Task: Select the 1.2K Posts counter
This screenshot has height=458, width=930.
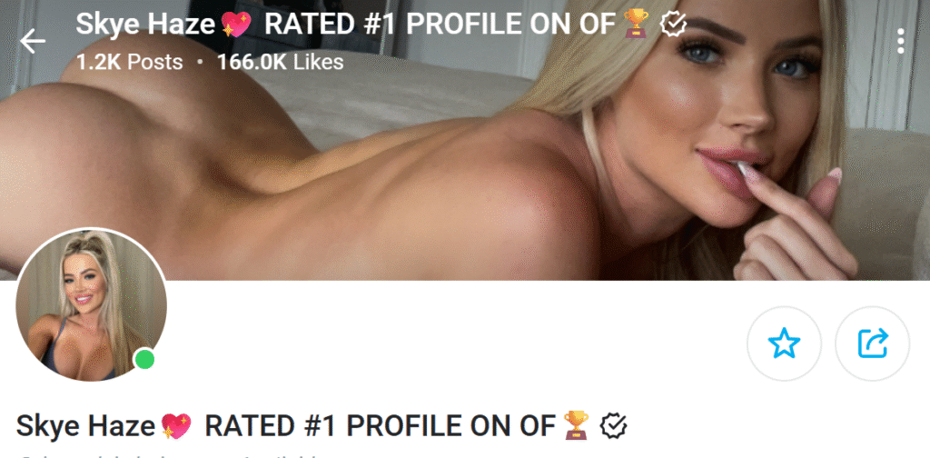Action: (x=129, y=62)
